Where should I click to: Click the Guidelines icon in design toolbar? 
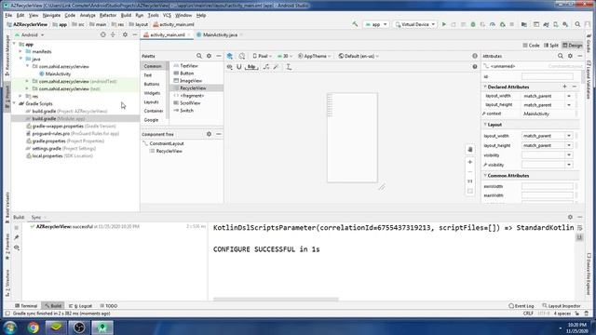289,67
